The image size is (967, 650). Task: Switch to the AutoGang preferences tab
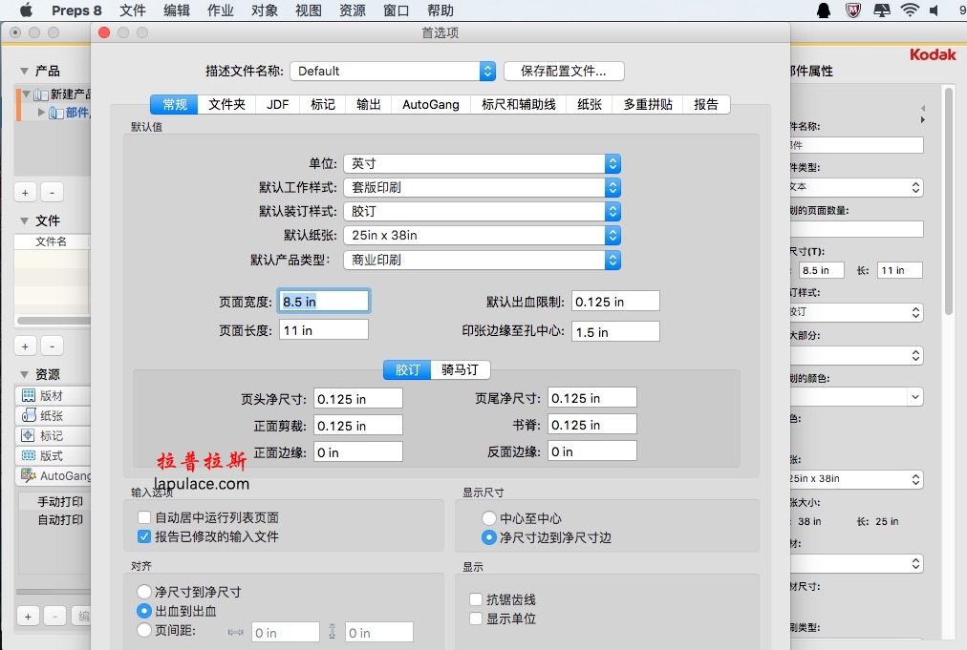pyautogui.click(x=430, y=104)
